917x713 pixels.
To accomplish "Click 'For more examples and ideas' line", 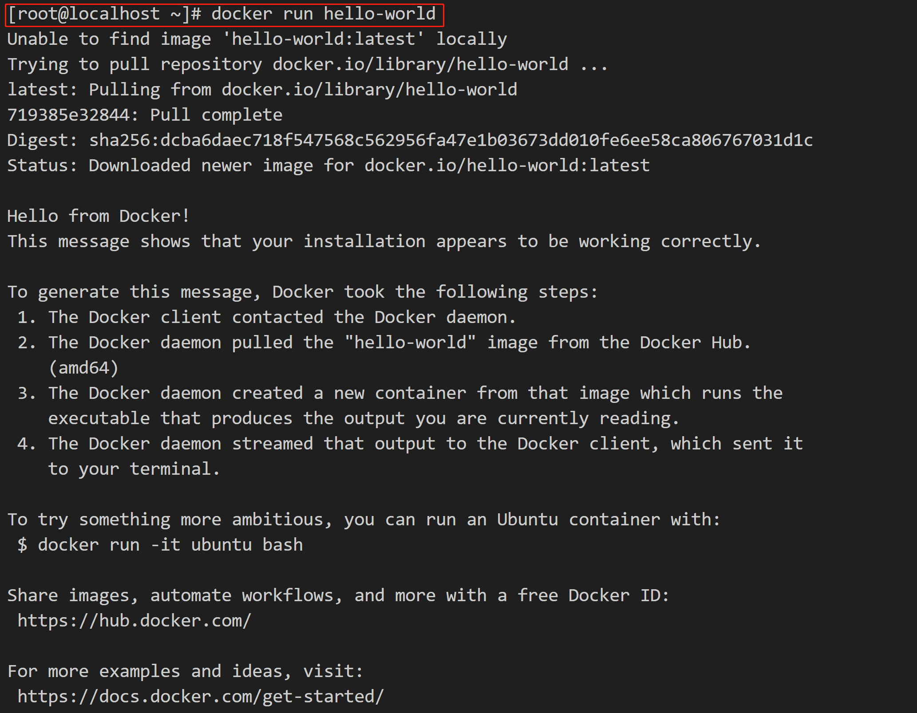I will 186,671.
